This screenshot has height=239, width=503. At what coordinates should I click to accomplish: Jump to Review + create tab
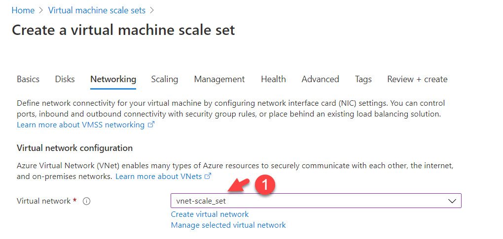click(x=417, y=79)
